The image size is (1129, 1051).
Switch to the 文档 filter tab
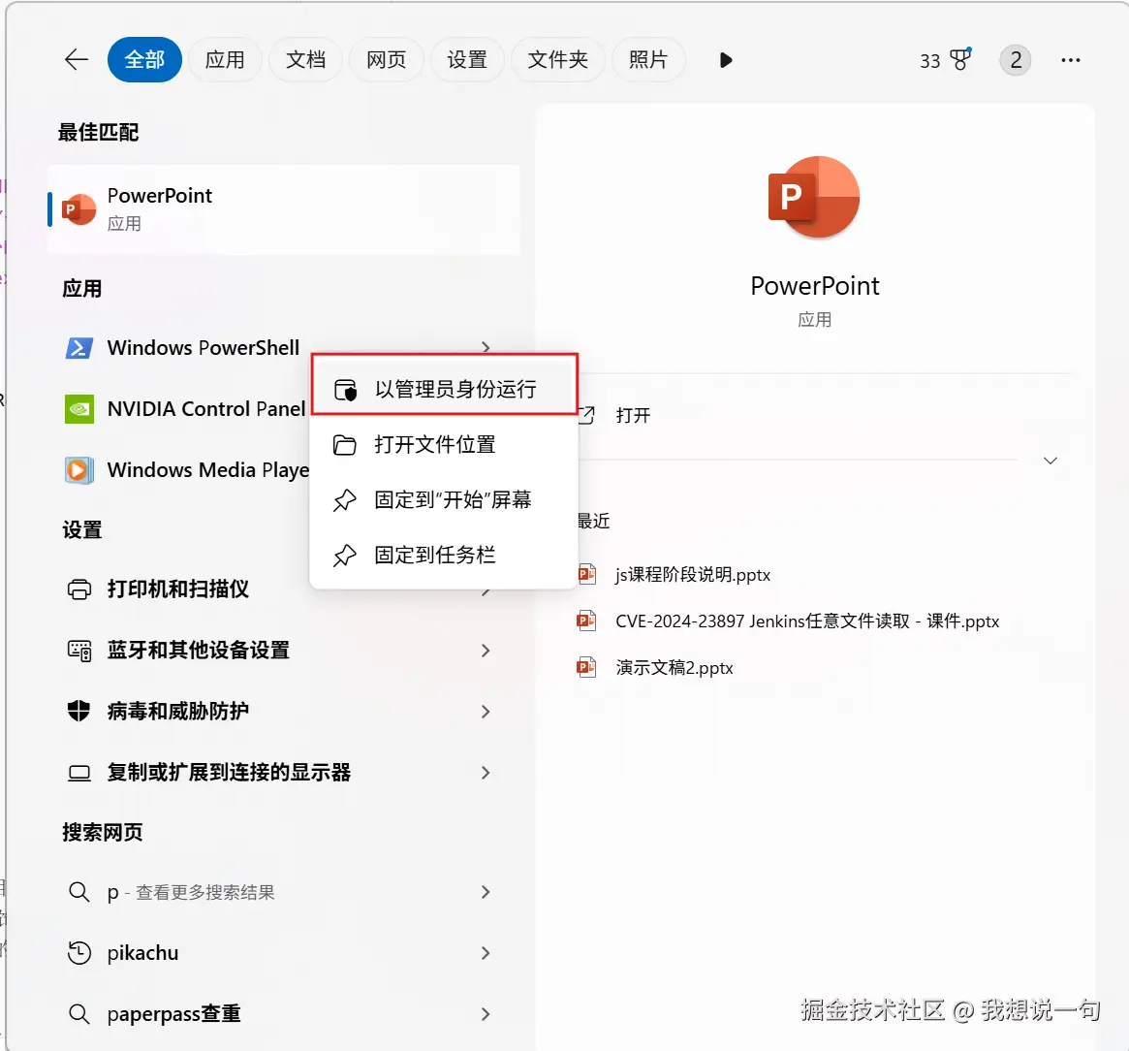305,60
